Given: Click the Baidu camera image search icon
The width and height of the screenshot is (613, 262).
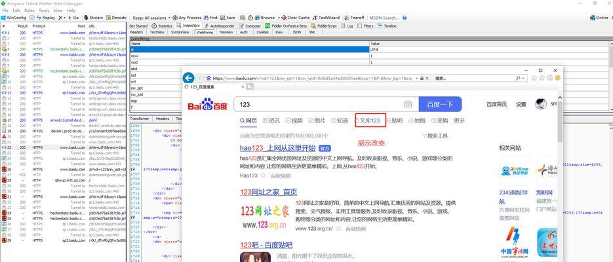Looking at the screenshot, I should tap(408, 104).
